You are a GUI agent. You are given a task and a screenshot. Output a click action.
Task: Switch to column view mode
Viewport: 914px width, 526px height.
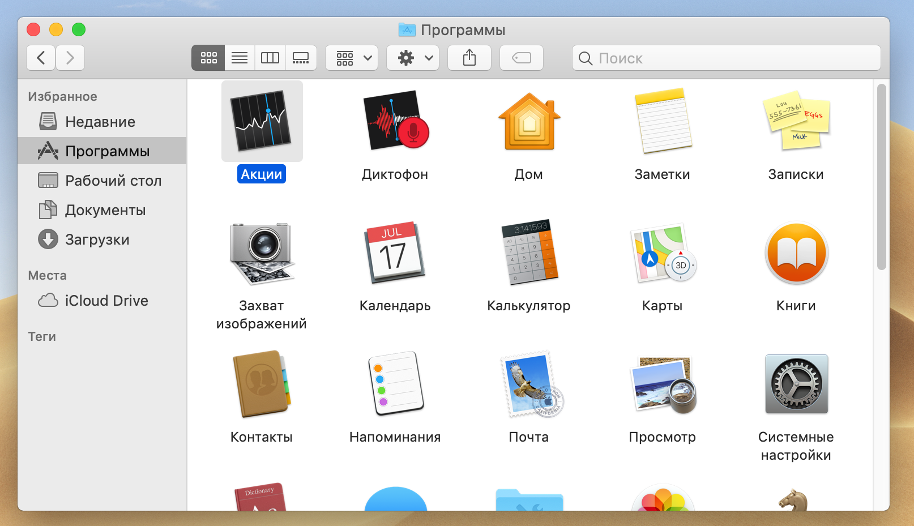(x=270, y=58)
